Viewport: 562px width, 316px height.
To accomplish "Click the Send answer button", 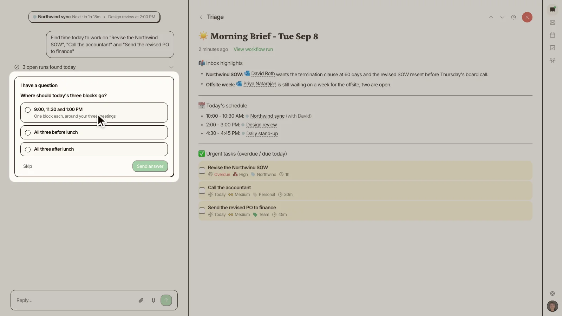I will point(150,166).
